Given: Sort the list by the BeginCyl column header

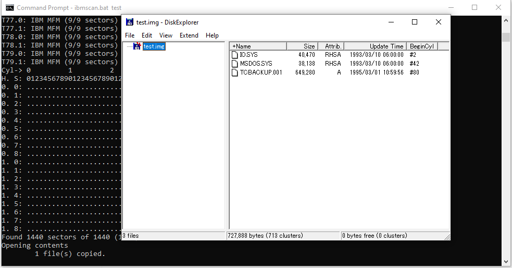Looking at the screenshot, I should [x=422, y=46].
